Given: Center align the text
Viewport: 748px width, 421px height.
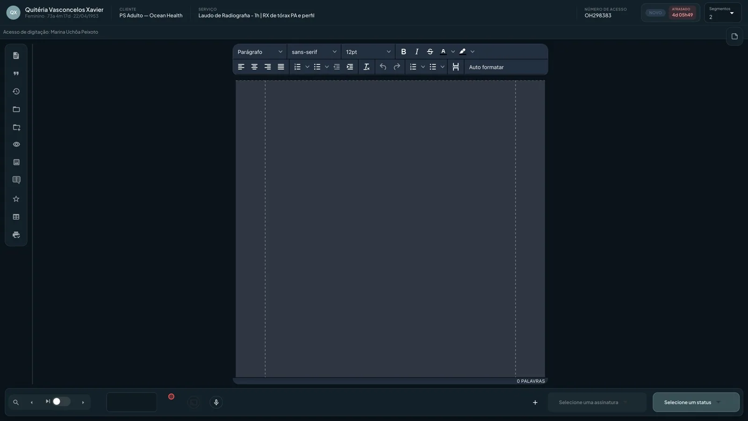Looking at the screenshot, I should (254, 67).
